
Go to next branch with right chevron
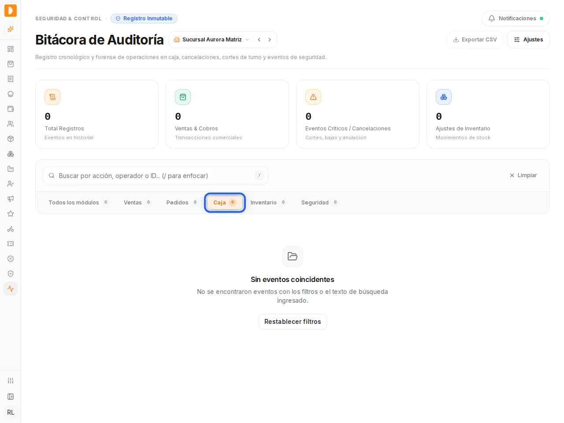tap(270, 40)
